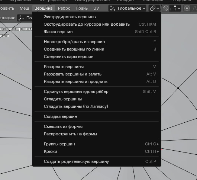Open snapping options dropdown

[x=175, y=9]
